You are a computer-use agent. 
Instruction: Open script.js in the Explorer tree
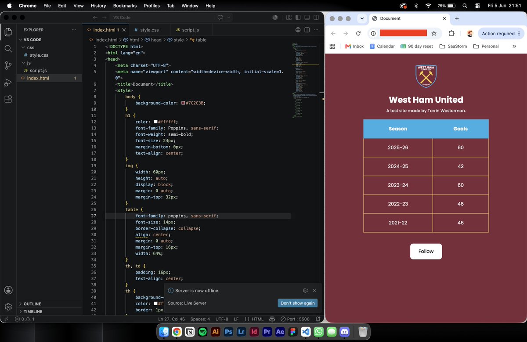(x=50, y=70)
